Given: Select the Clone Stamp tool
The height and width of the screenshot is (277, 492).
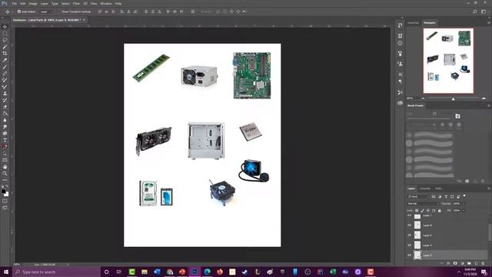Looking at the screenshot, I should (x=5, y=93).
